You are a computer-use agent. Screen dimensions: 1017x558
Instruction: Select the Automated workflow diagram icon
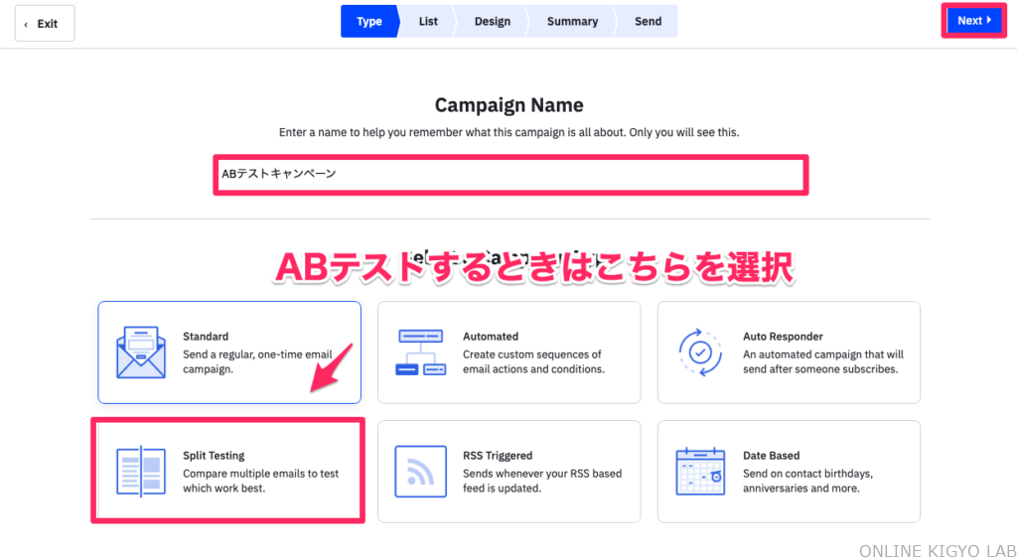coord(420,352)
